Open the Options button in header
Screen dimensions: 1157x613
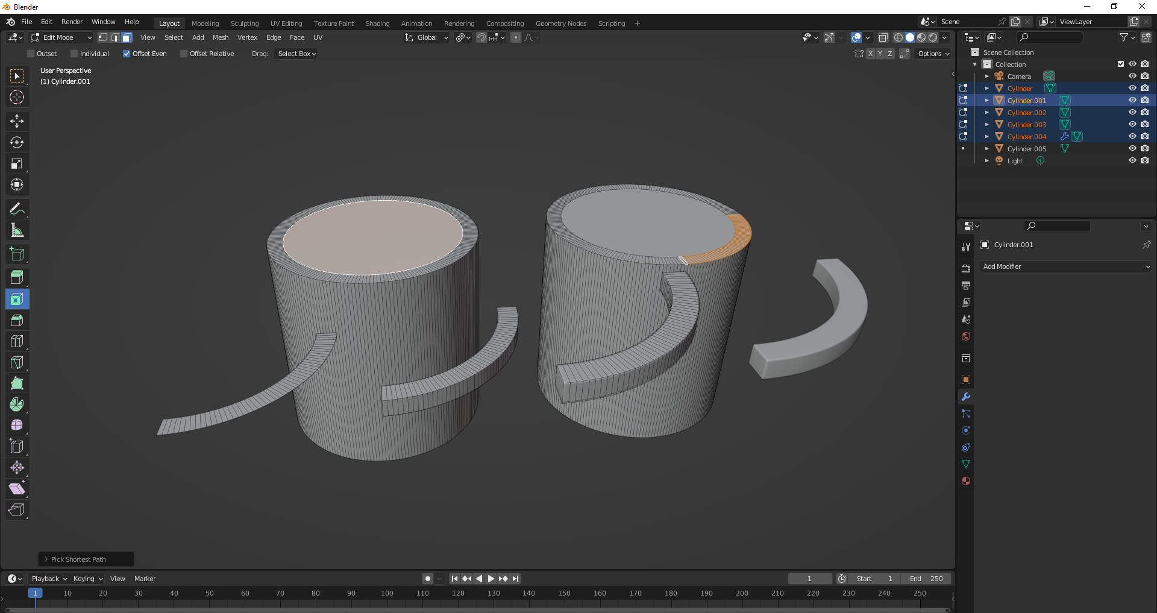point(933,54)
